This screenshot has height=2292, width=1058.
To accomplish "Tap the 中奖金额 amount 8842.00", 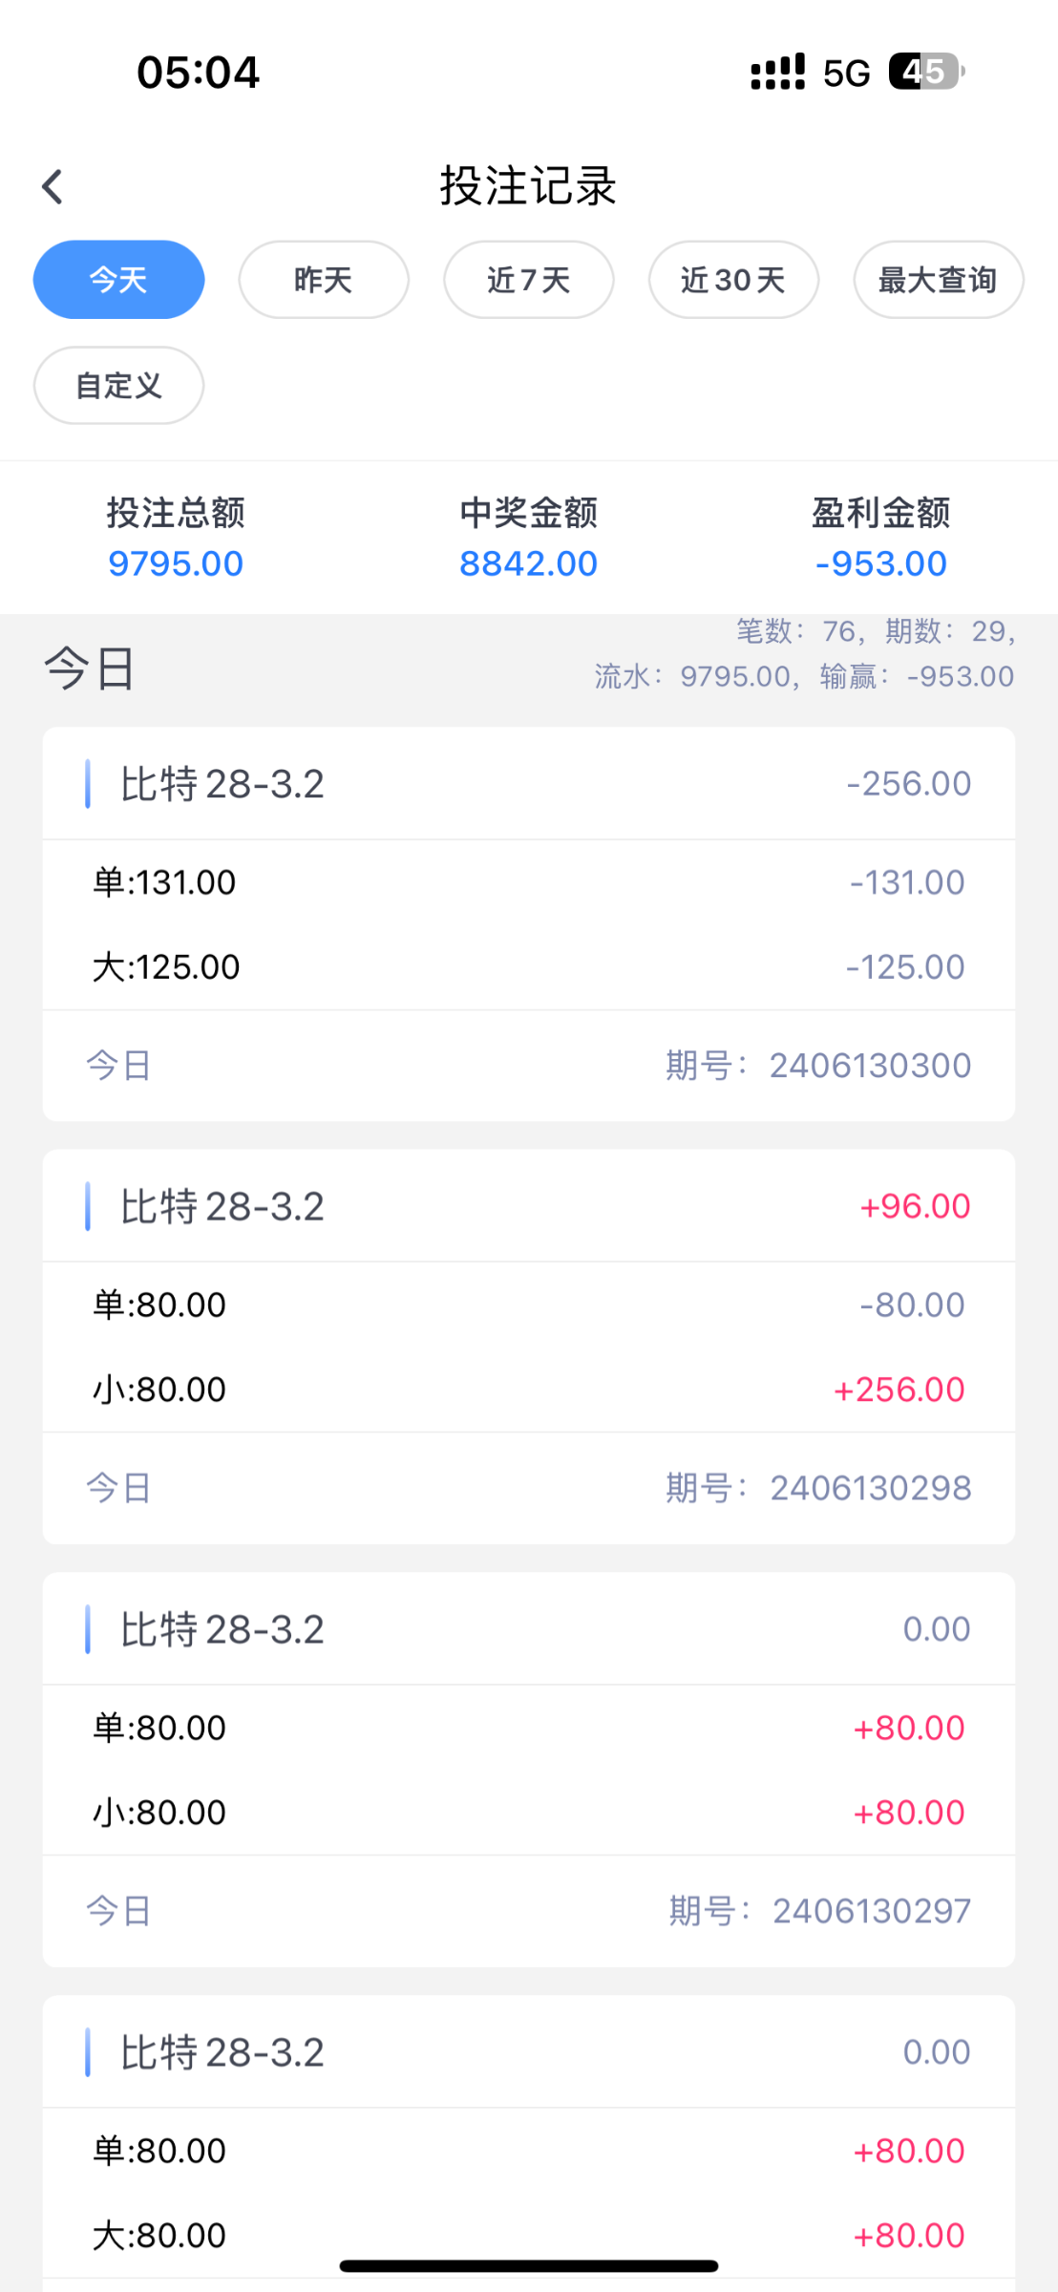I will (x=528, y=563).
